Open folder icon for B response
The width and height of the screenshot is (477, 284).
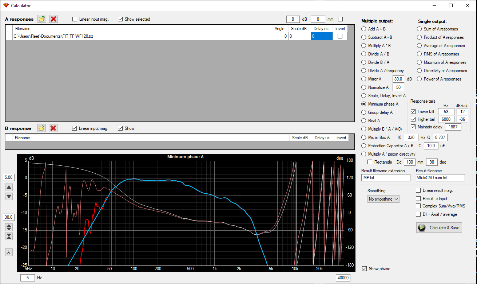point(42,128)
